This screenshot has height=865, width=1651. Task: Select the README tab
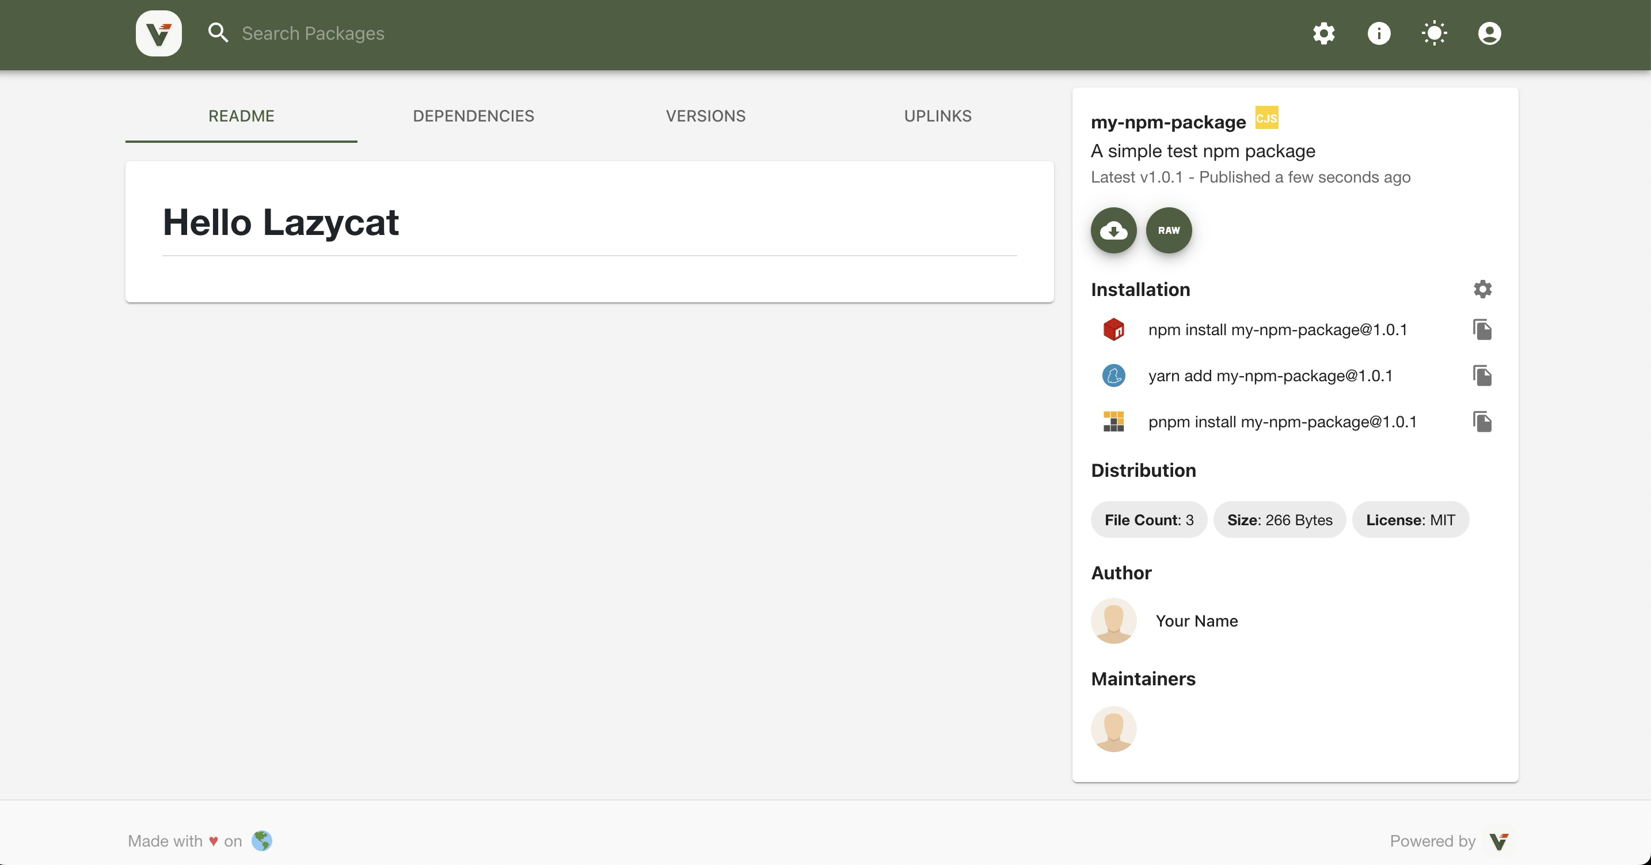click(241, 116)
